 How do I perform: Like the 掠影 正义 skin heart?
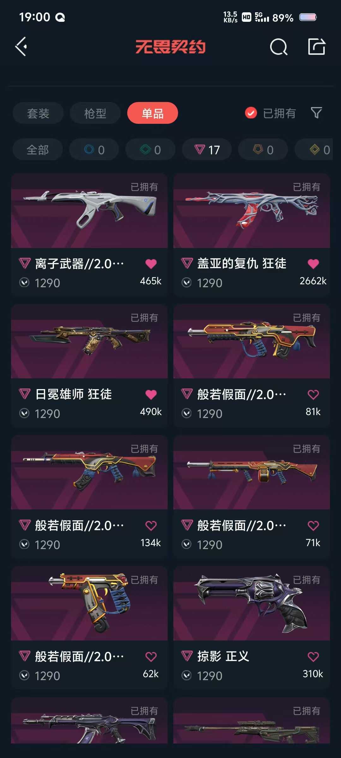click(313, 657)
